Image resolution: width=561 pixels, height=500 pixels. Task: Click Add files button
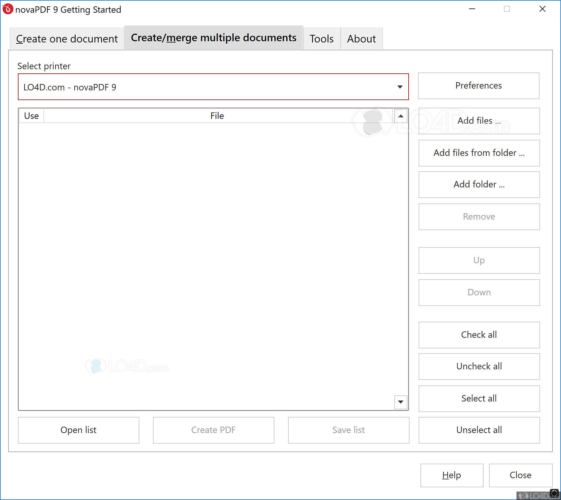[479, 121]
